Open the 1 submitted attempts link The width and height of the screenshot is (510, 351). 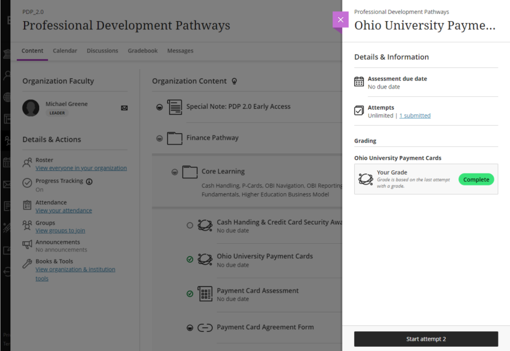click(414, 116)
